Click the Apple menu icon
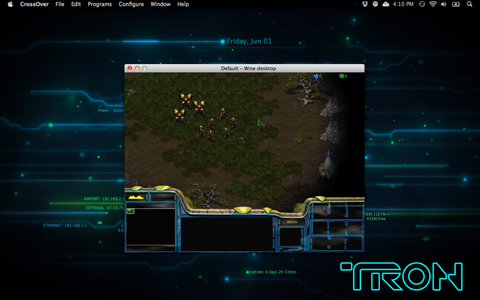Screen dimensions: 480x300 point(10,4)
